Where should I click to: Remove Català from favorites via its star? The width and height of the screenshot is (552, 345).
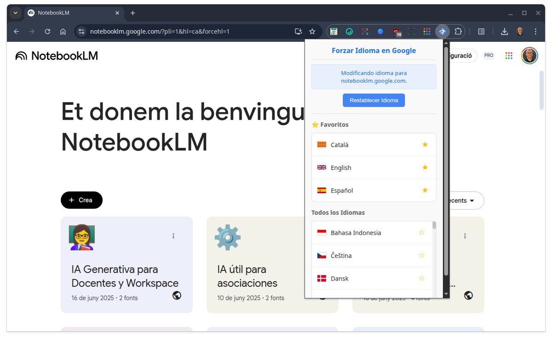tap(425, 144)
